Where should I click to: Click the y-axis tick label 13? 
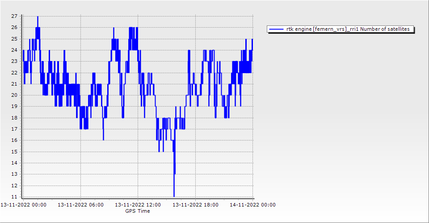(x=14, y=174)
